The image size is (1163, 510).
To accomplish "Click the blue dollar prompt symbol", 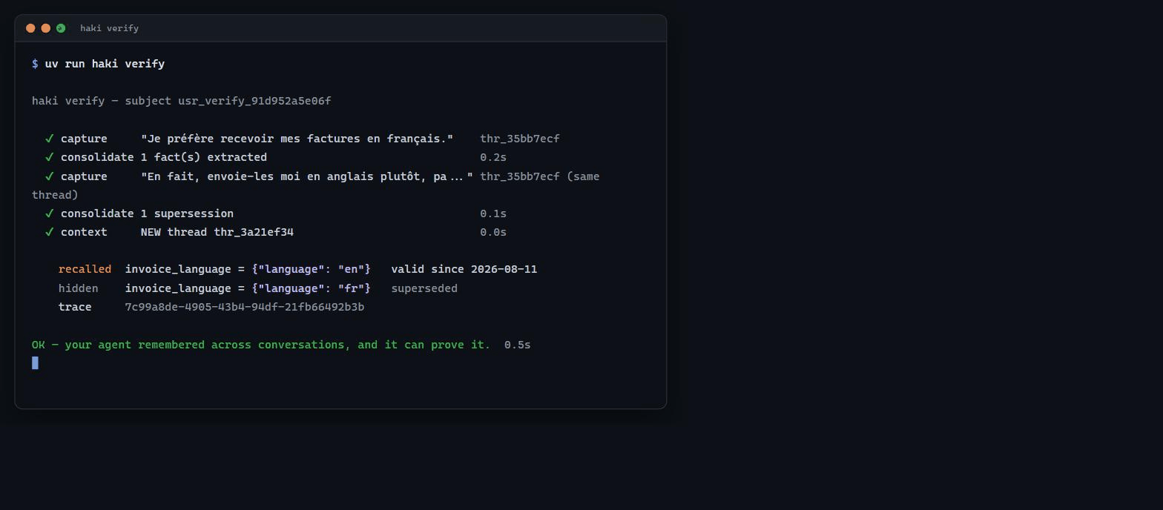I will (x=35, y=64).
